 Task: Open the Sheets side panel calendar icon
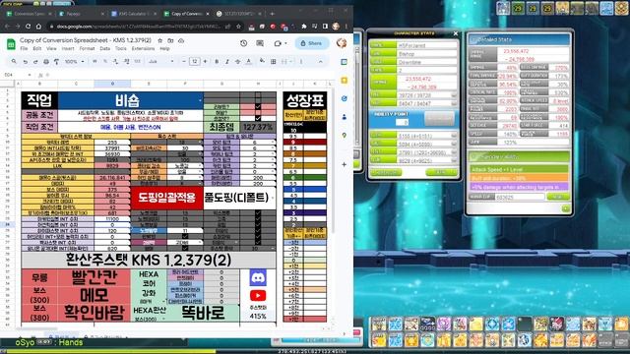click(344, 62)
